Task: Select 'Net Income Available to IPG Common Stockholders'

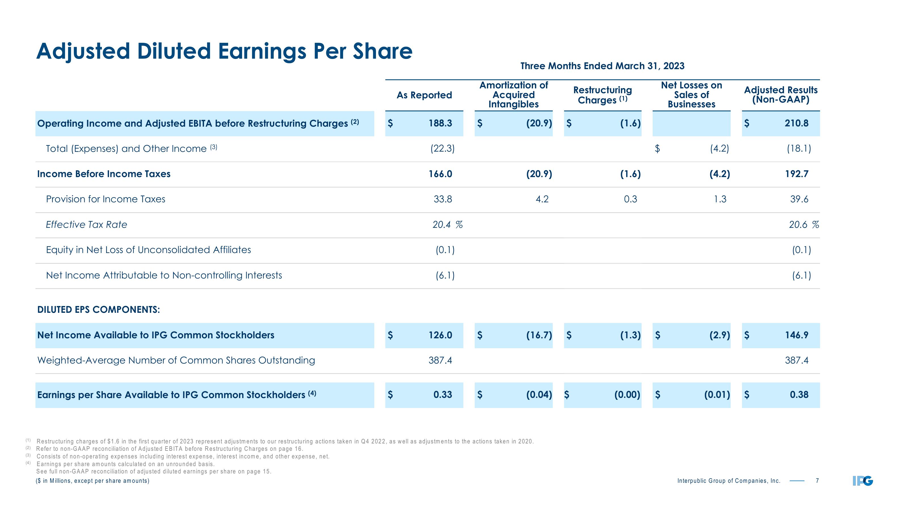Action: coord(155,335)
